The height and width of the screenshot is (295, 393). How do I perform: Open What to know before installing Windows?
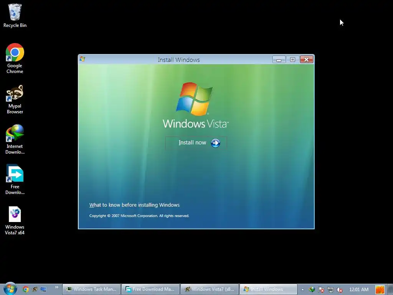(x=134, y=205)
